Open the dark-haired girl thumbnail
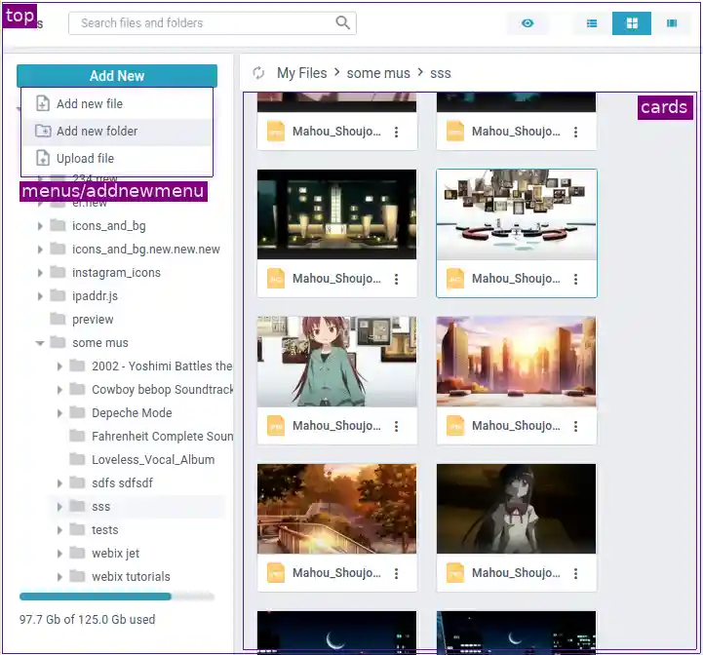The width and height of the screenshot is (703, 655). (517, 509)
